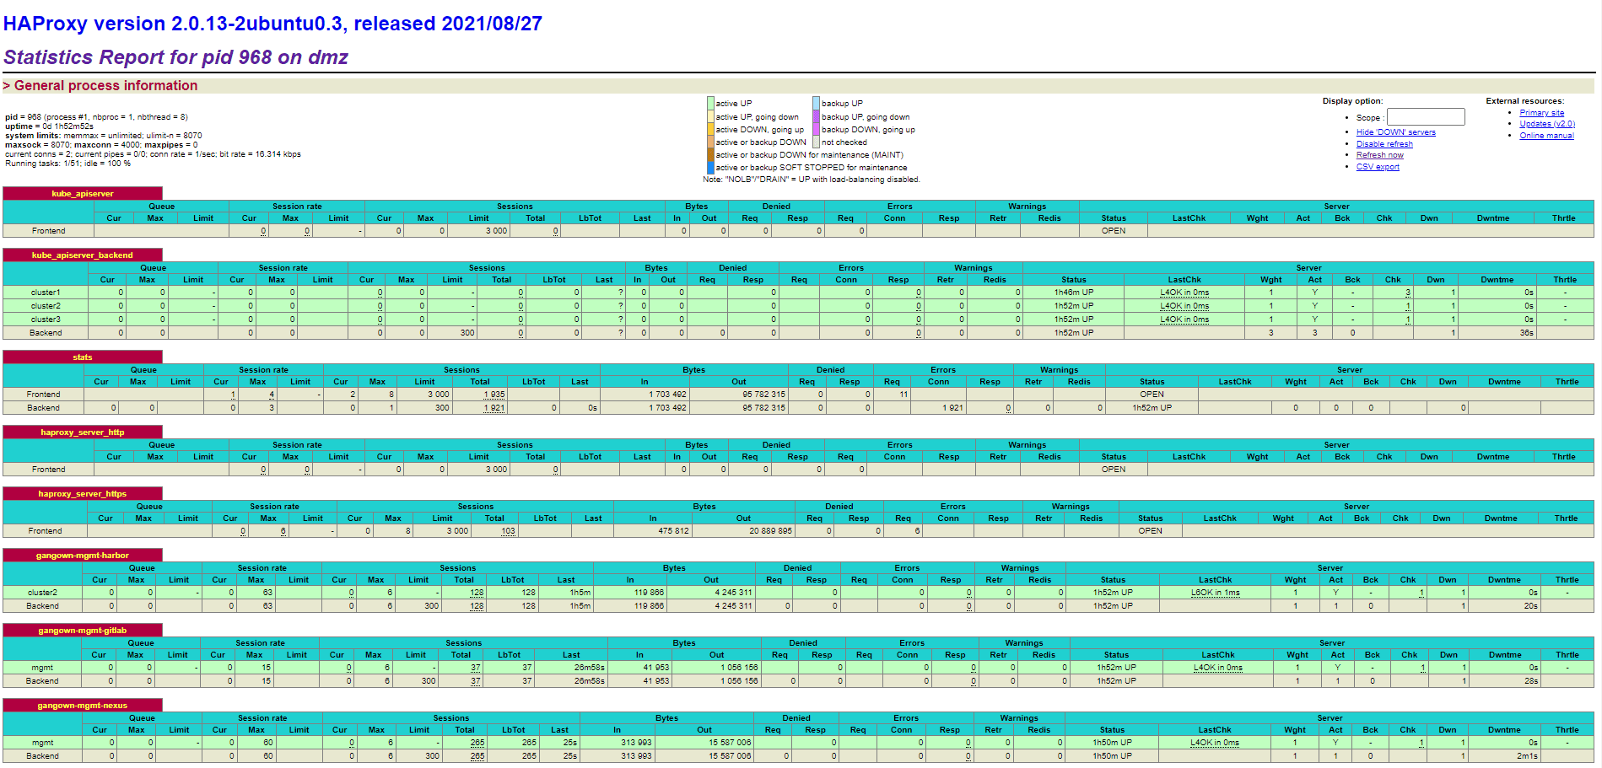
Task: Select the gangown-mgmt-nexus section title
Action: pyautogui.click(x=82, y=706)
